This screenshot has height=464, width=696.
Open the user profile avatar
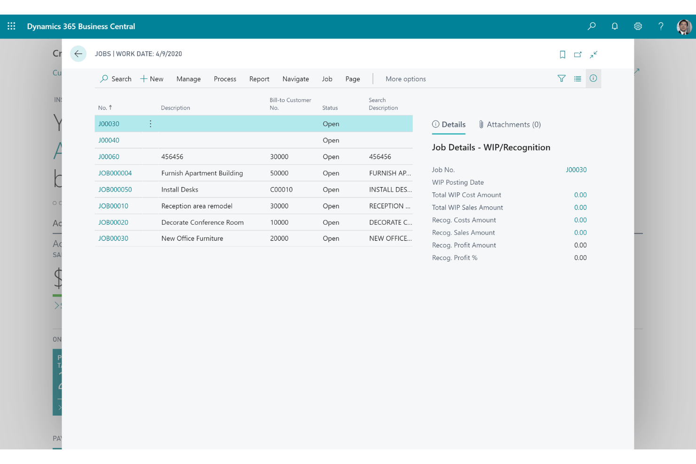(x=684, y=27)
